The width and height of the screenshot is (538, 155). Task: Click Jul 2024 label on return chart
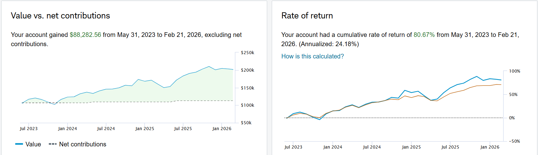point(372,147)
